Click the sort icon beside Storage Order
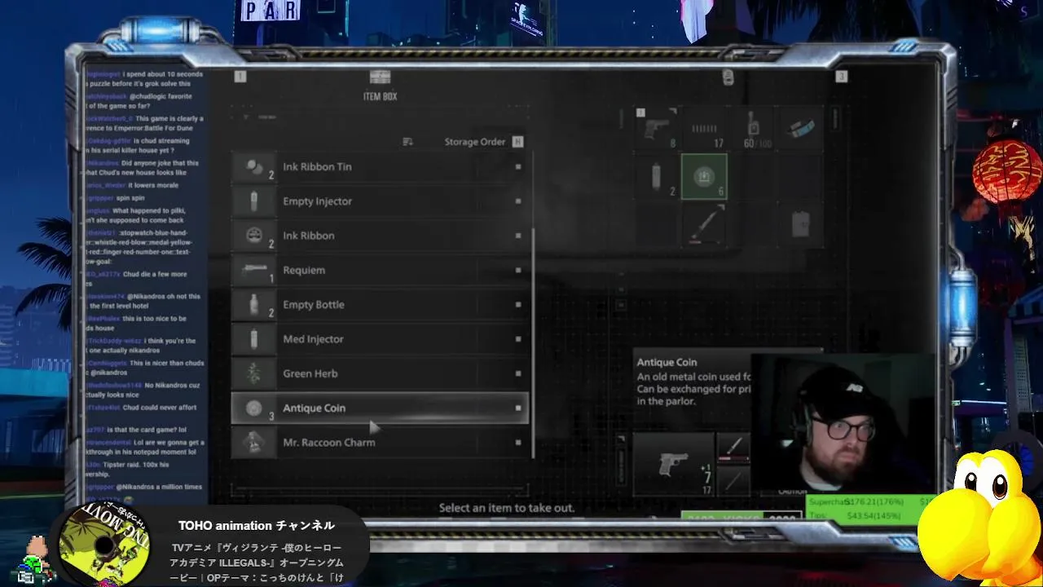Image resolution: width=1043 pixels, height=587 pixels. click(407, 142)
